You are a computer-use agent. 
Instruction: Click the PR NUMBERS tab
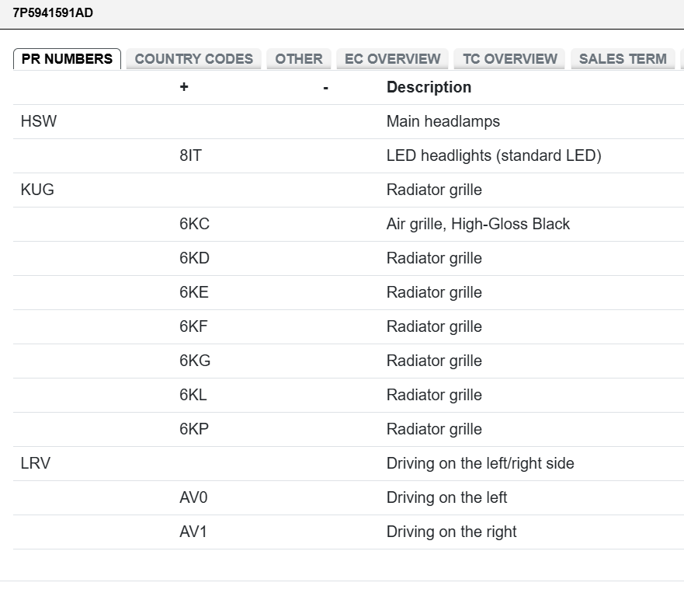tap(67, 59)
